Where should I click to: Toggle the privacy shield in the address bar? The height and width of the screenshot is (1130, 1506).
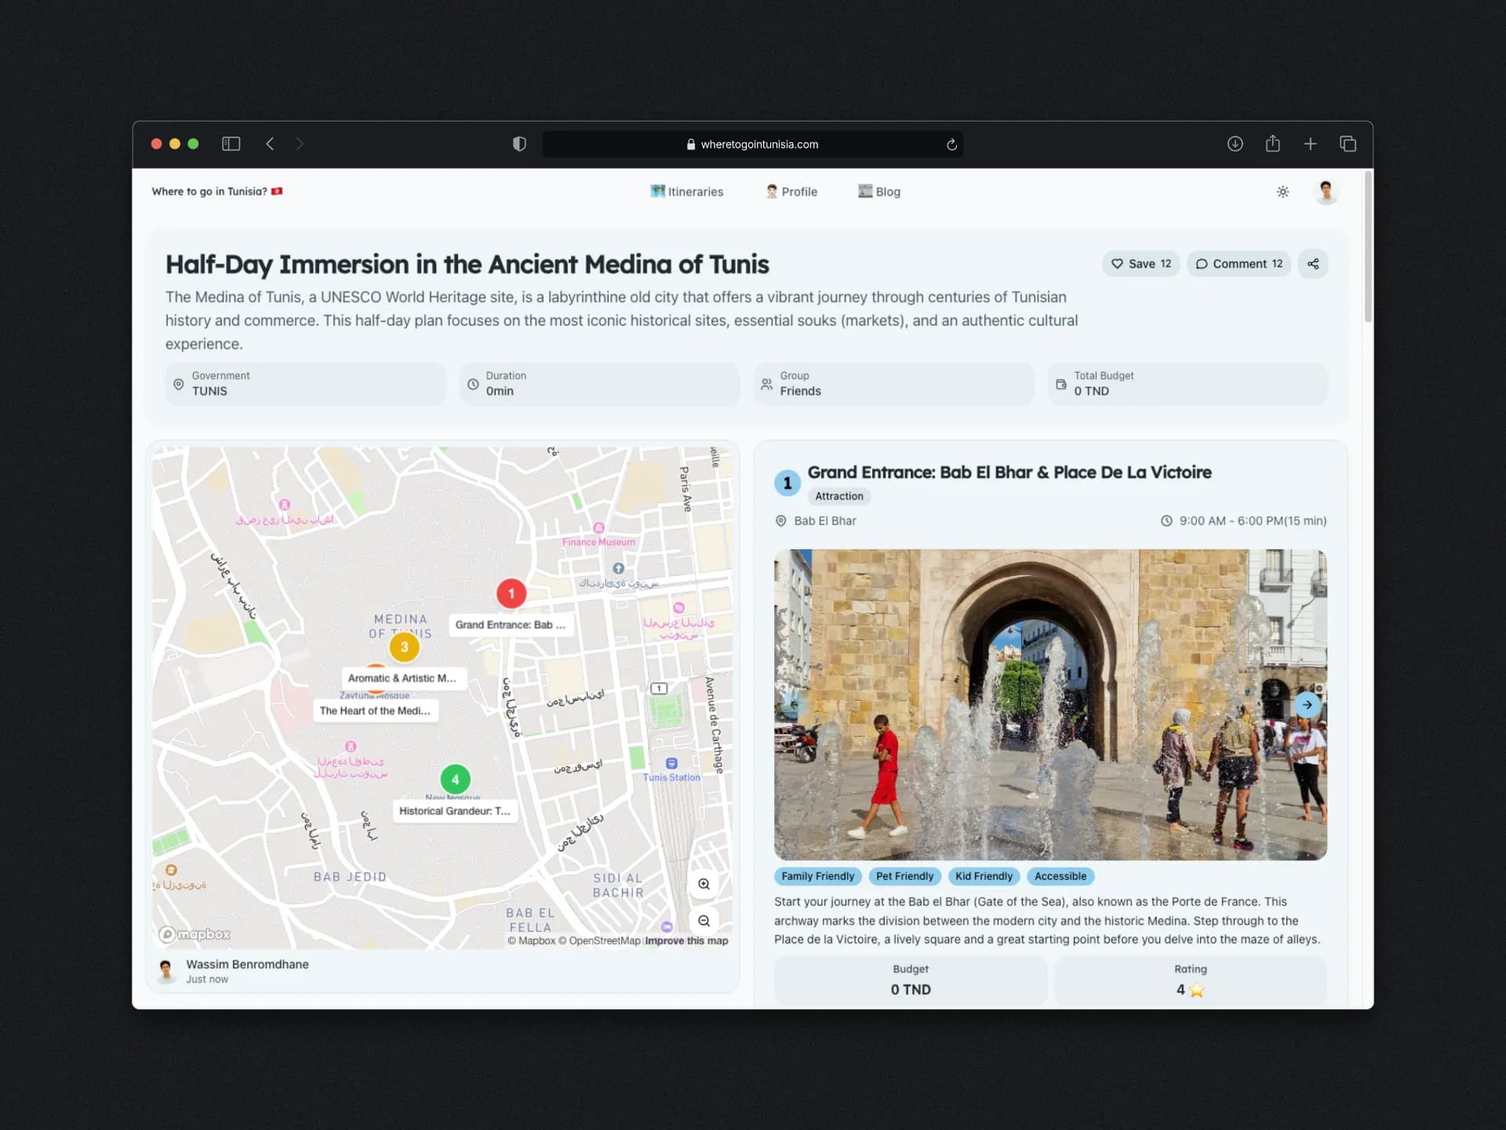[518, 144]
